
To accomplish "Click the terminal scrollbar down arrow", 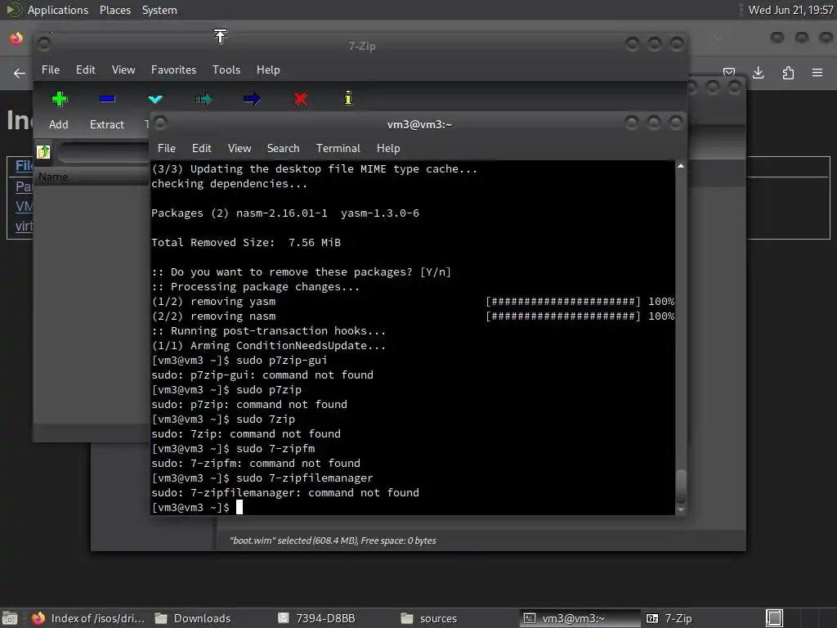I will tap(681, 510).
